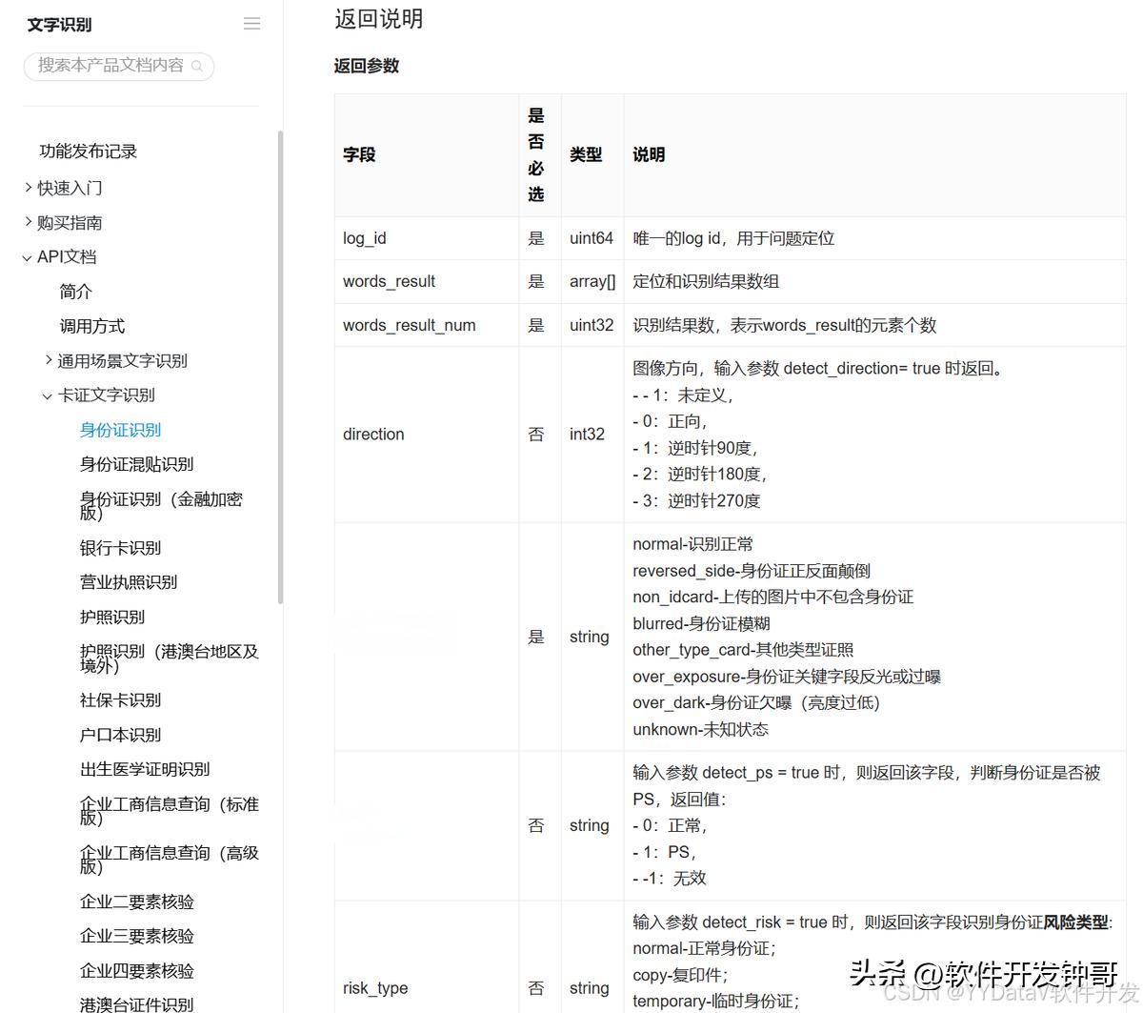Open 社保卡识别 documentation
The image size is (1143, 1013).
point(120,700)
